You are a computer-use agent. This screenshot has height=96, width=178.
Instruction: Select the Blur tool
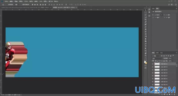tap(145, 39)
